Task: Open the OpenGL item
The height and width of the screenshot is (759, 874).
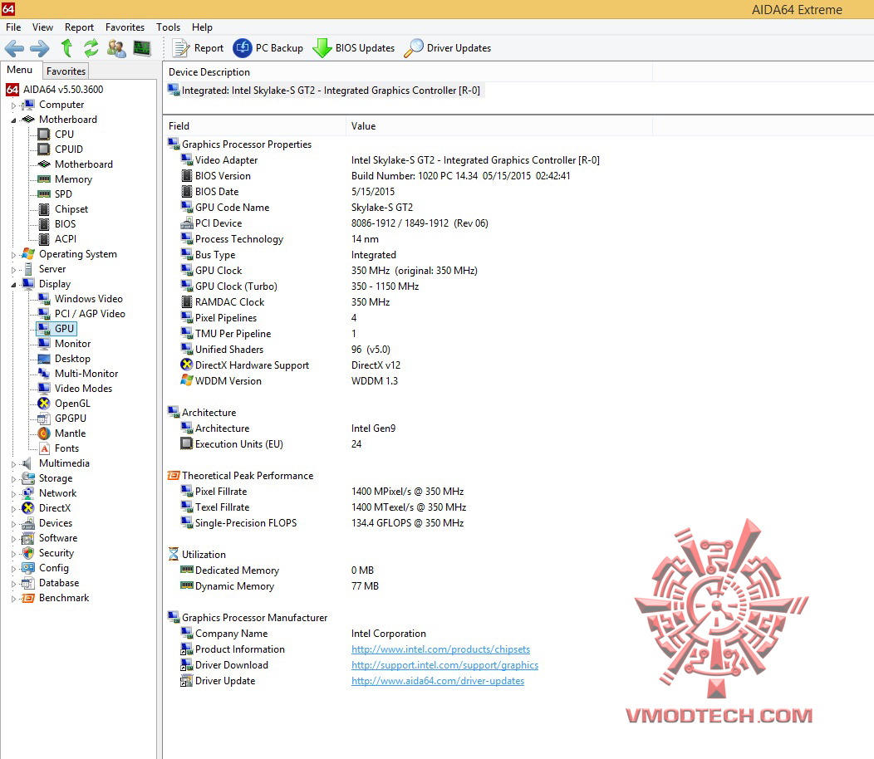Action: pyautogui.click(x=72, y=404)
